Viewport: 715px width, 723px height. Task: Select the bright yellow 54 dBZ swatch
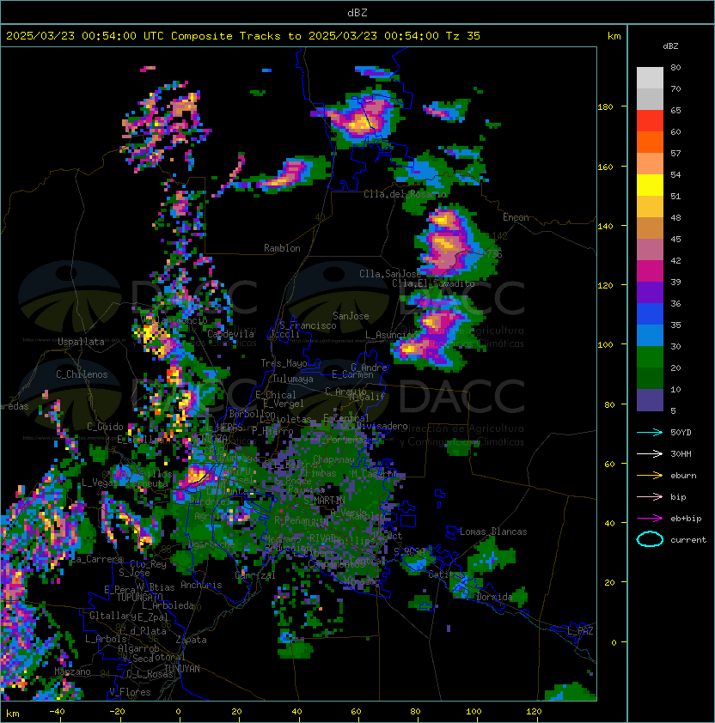[650, 185]
